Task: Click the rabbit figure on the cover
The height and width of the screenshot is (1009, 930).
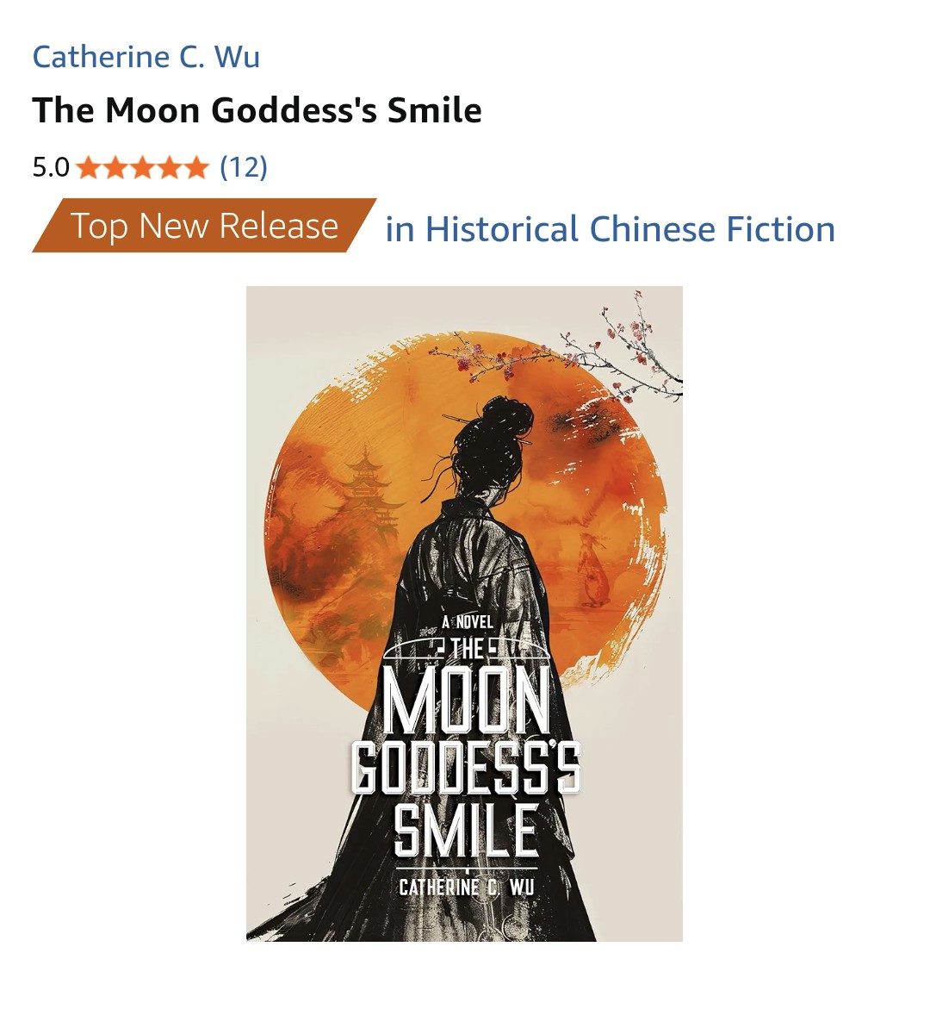Action: pyautogui.click(x=592, y=570)
